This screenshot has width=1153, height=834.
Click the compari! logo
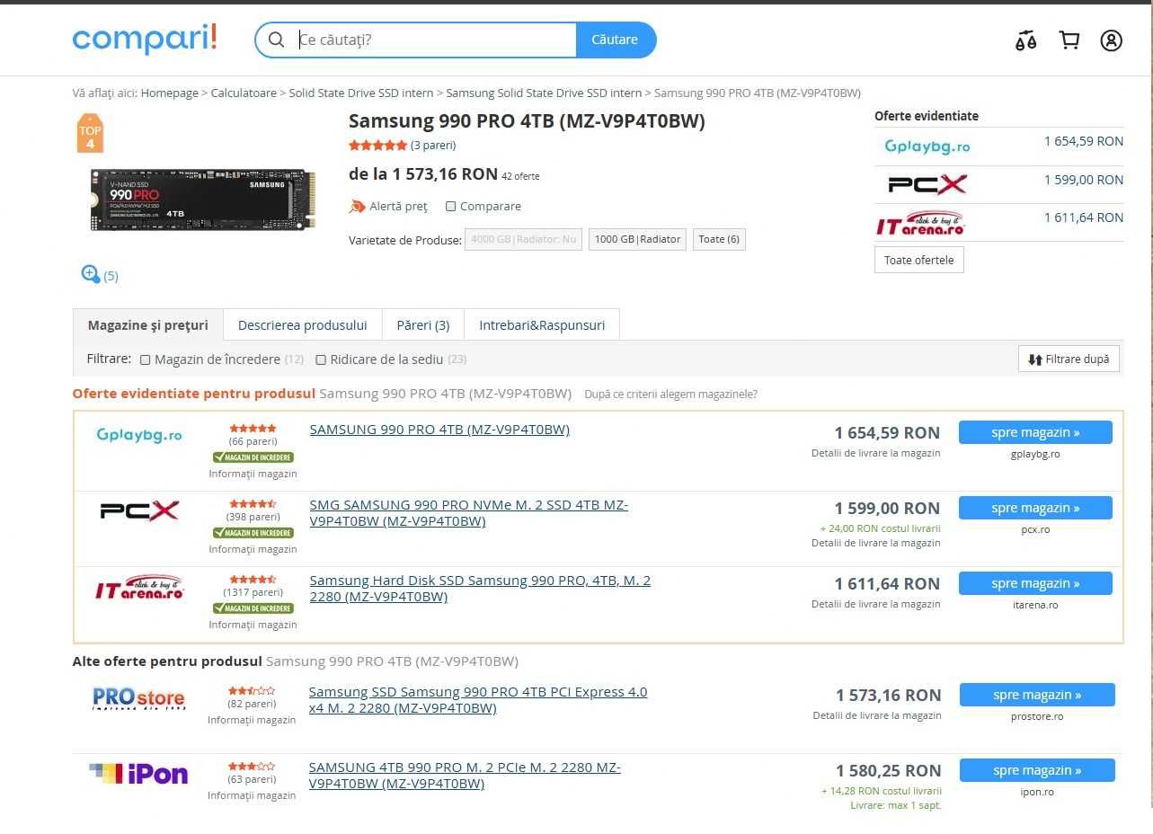[x=145, y=39]
